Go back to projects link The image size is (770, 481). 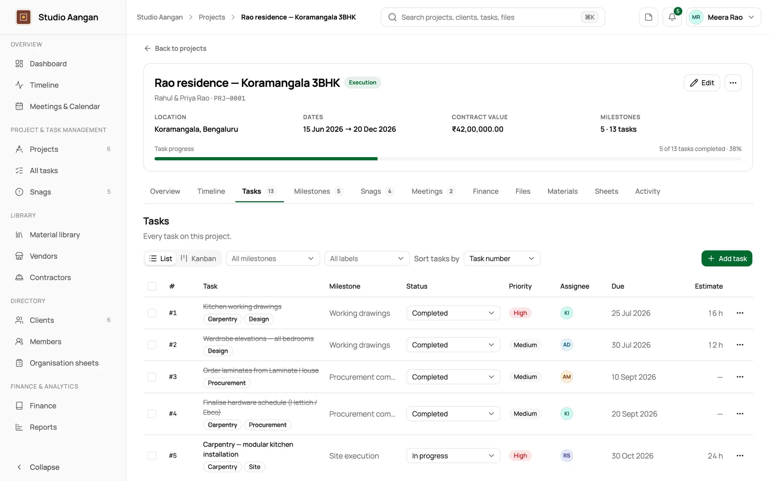pos(175,48)
